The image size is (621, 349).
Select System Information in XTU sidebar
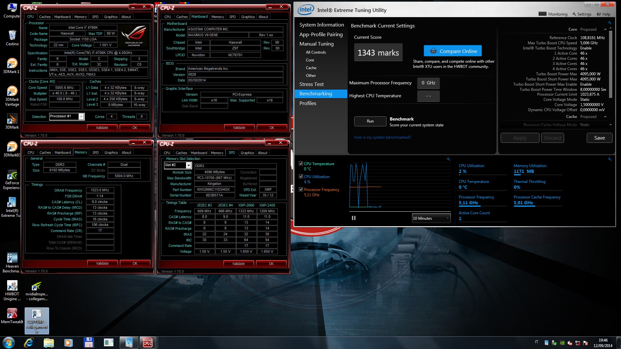pos(321,25)
